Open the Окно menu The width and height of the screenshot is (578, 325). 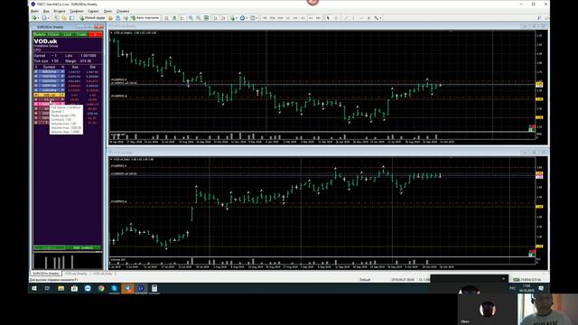pos(107,11)
